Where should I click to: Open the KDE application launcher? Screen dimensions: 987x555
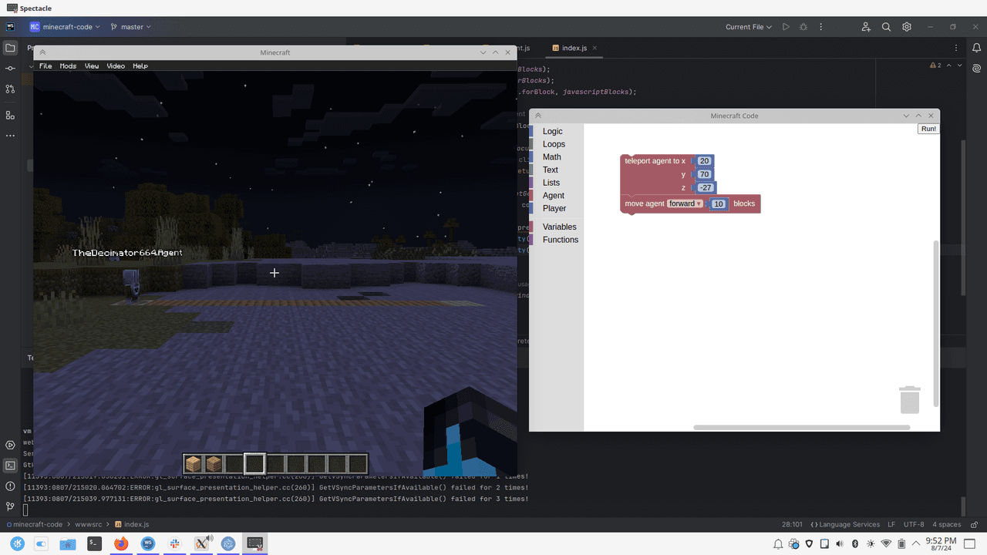click(x=17, y=543)
